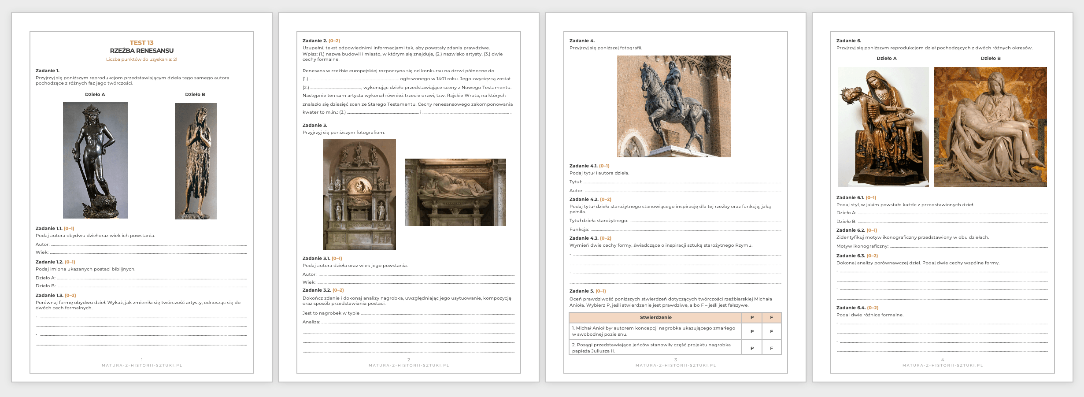Click the 'Zadanie 4.1.' heading
This screenshot has height=397, width=1084.
[584, 166]
